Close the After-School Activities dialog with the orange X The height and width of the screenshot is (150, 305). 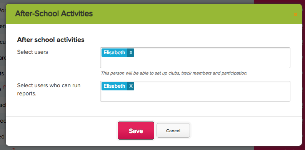click(x=295, y=14)
